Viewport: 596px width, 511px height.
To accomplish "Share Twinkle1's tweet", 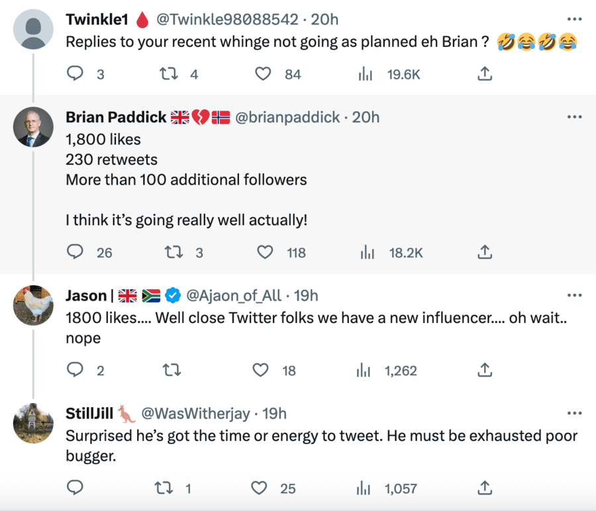I will (485, 74).
